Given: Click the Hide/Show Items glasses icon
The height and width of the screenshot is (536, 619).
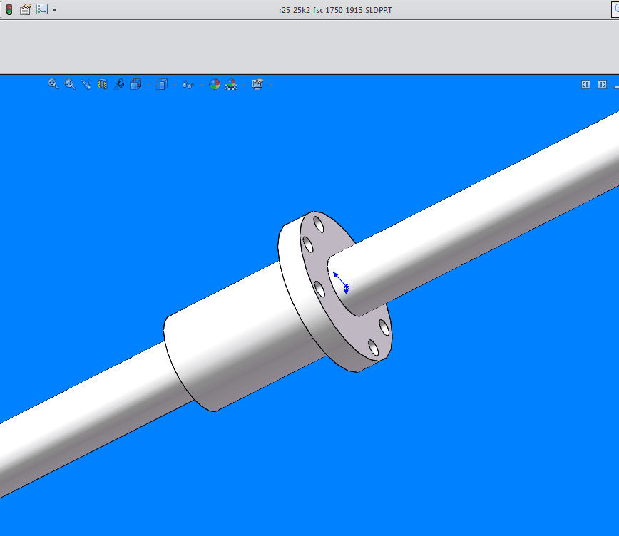Looking at the screenshot, I should pos(190,84).
